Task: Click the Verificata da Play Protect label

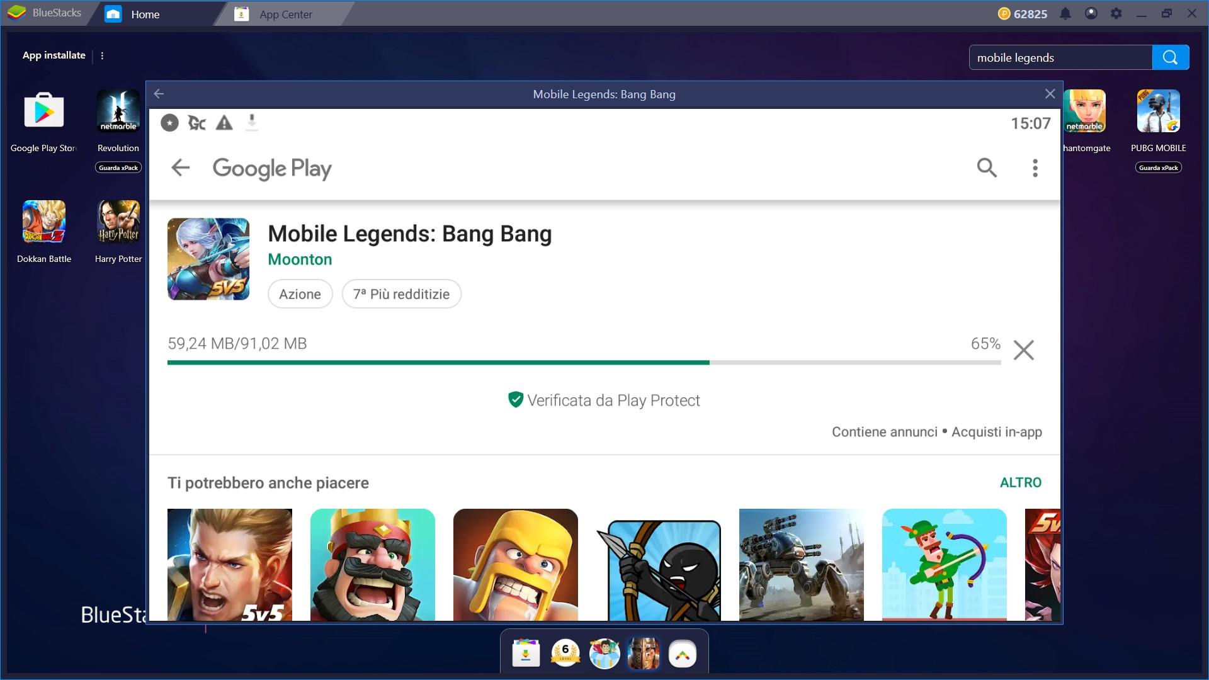Action: tap(604, 400)
